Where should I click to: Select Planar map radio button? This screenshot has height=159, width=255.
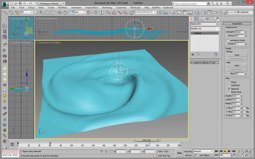pyautogui.click(x=229, y=82)
